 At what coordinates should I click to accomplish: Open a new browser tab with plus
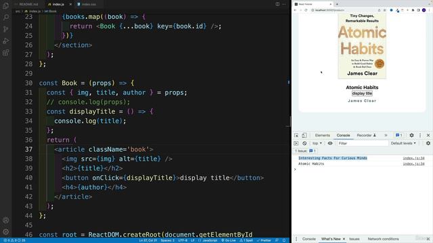(x=337, y=4)
